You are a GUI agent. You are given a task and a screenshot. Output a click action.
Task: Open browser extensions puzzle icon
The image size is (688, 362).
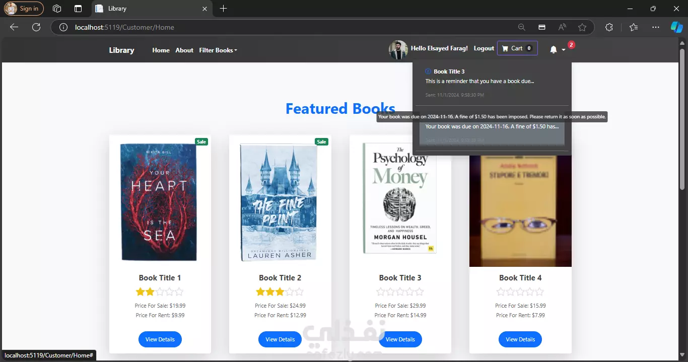click(609, 27)
